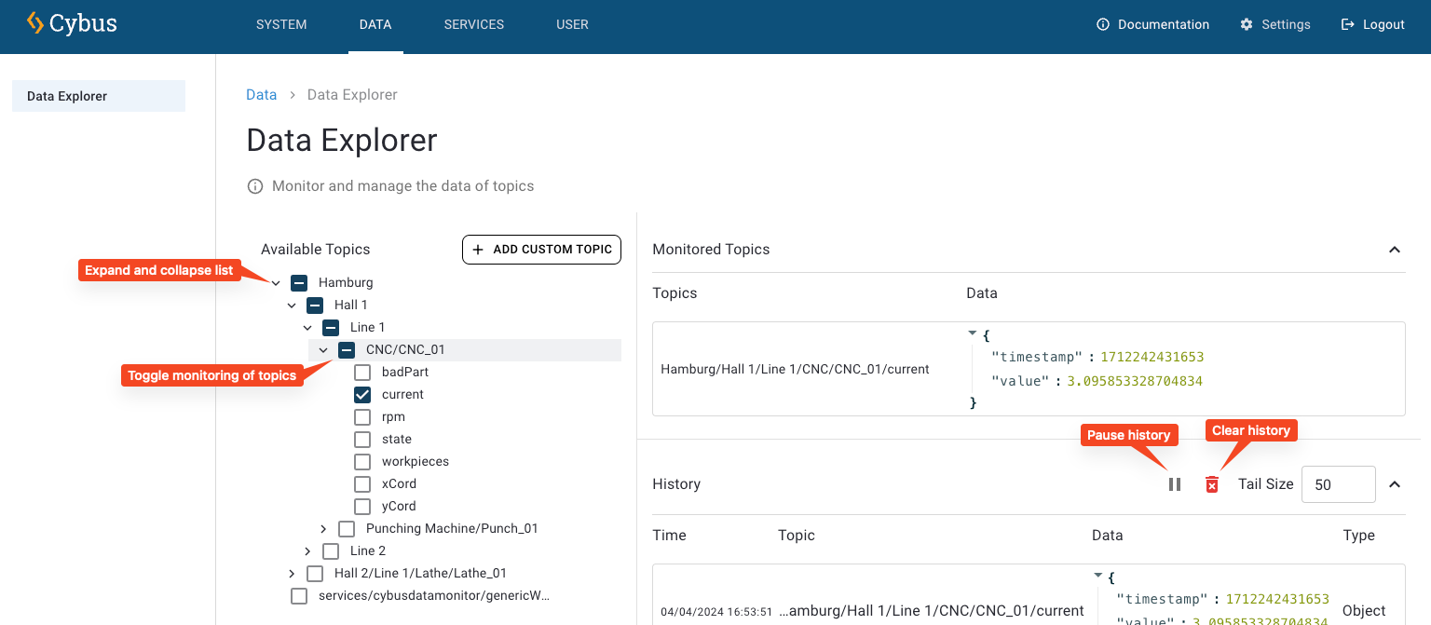Check the workpieces topic checkbox
This screenshot has height=625, width=1431.
(x=362, y=461)
